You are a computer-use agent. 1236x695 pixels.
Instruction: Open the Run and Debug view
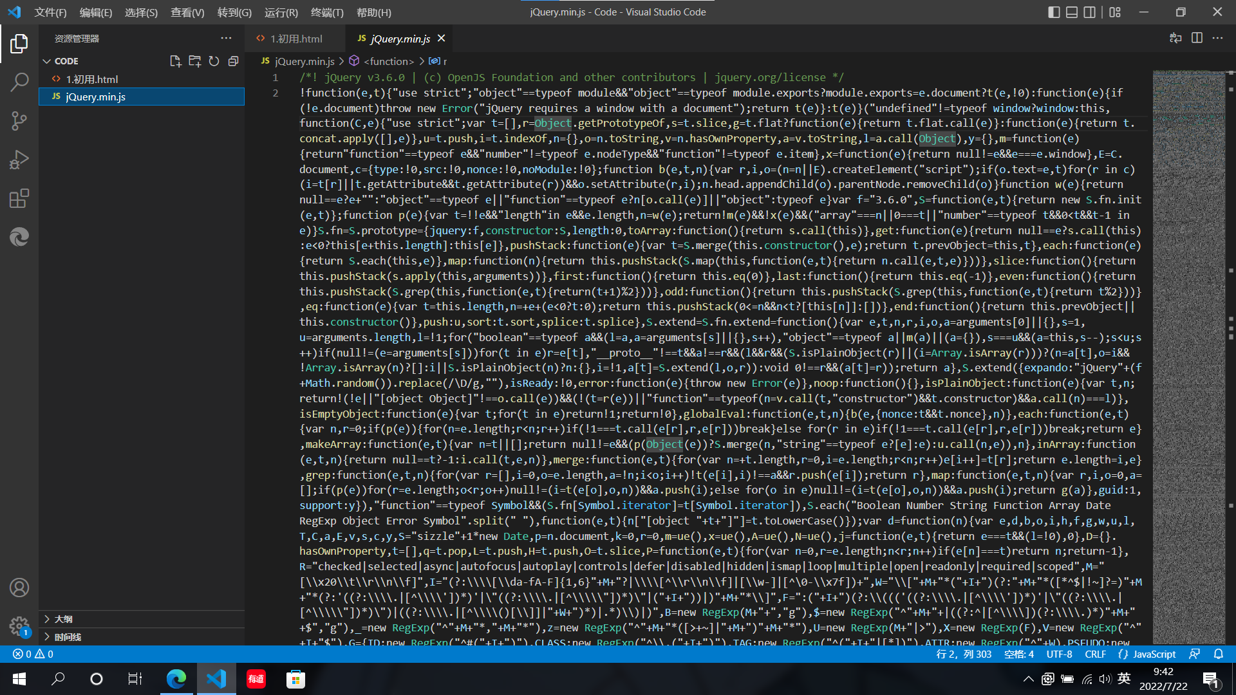(19, 160)
